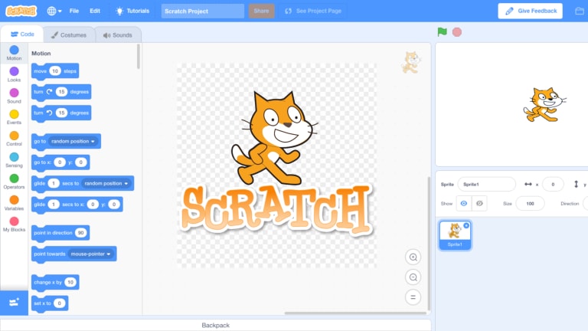
Task: Open the Tutorials link
Action: [x=132, y=11]
